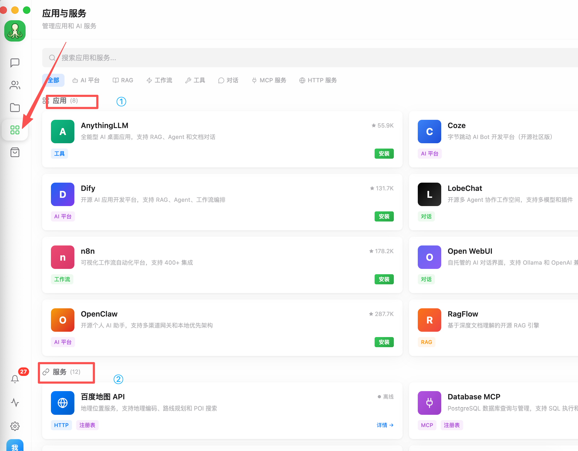The height and width of the screenshot is (451, 578).
Task: Click the 对话 tag on LobeChat
Action: [426, 216]
